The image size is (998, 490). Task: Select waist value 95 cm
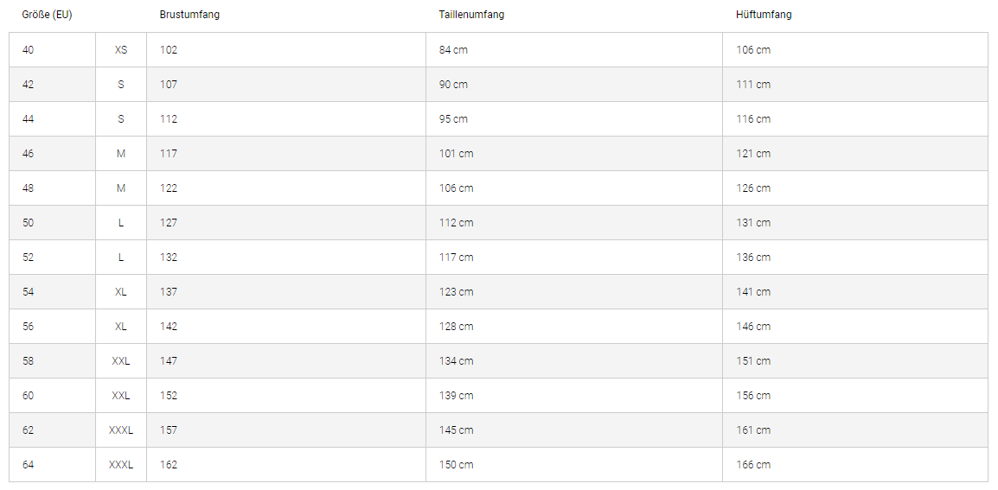[453, 119]
